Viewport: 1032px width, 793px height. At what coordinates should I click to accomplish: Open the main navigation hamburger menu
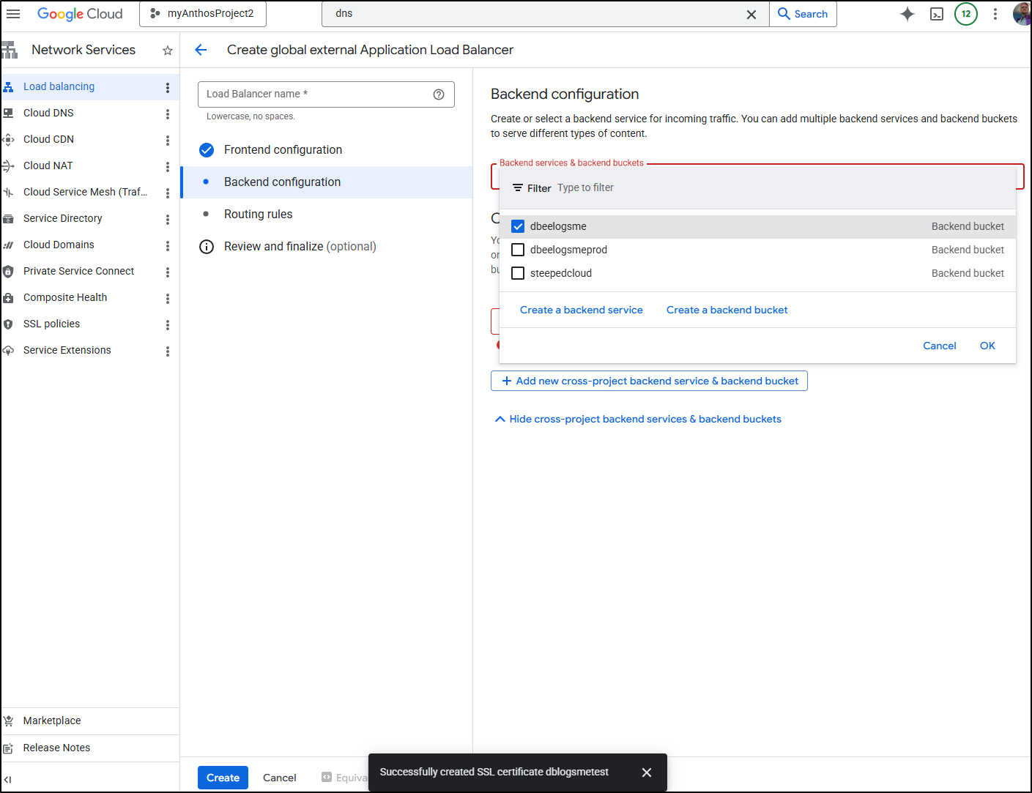pos(13,14)
